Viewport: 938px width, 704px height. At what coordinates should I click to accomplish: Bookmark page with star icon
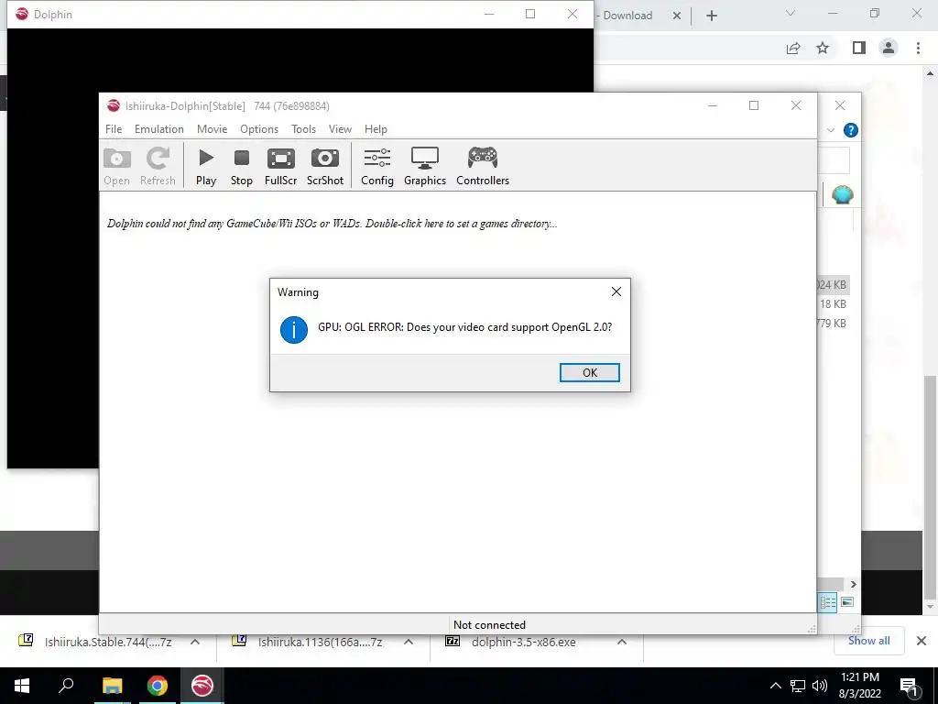pyautogui.click(x=823, y=48)
